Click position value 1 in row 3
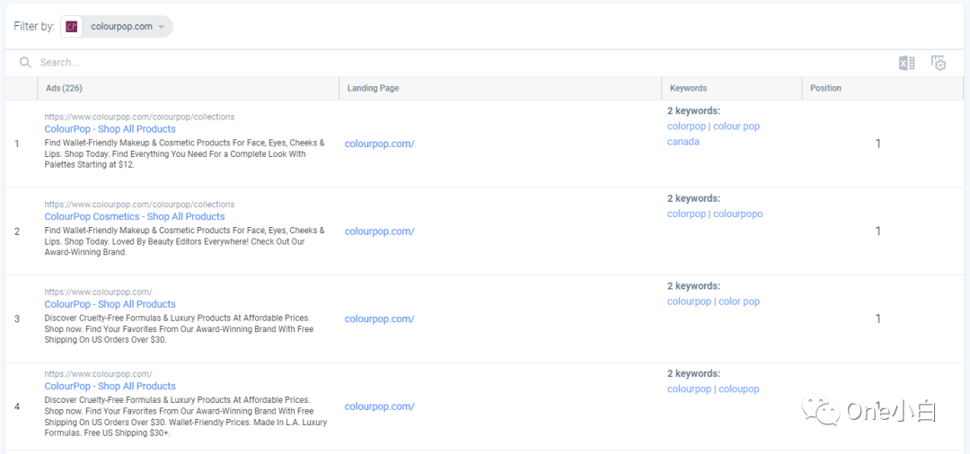The height and width of the screenshot is (454, 970). tap(877, 319)
